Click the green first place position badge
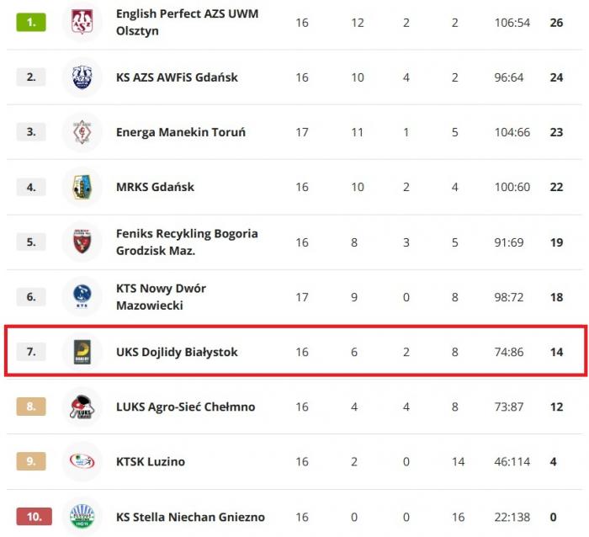This screenshot has height=537, width=589. 31,23
